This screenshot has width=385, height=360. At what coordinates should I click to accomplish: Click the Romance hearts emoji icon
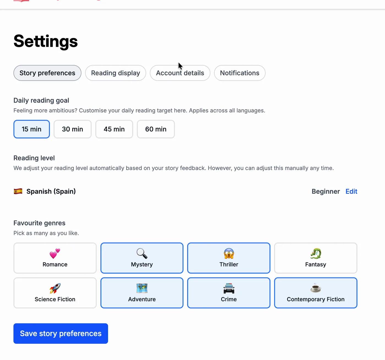pyautogui.click(x=55, y=253)
